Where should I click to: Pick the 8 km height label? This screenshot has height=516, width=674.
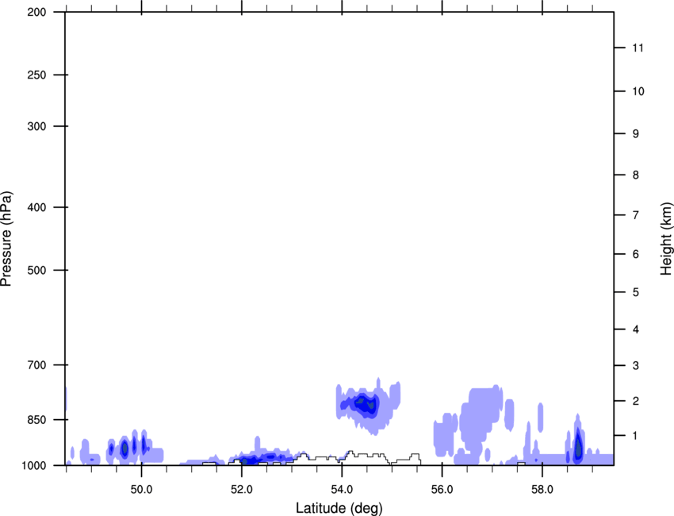tap(636, 175)
